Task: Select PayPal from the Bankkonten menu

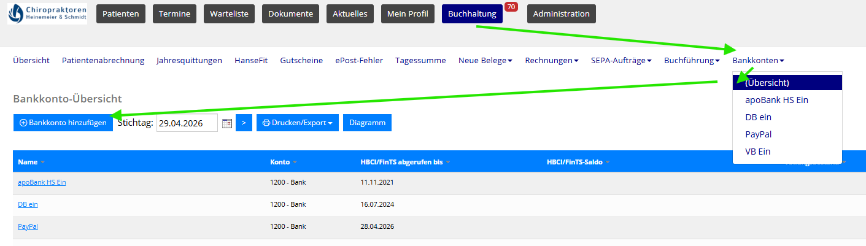Action: 758,134
